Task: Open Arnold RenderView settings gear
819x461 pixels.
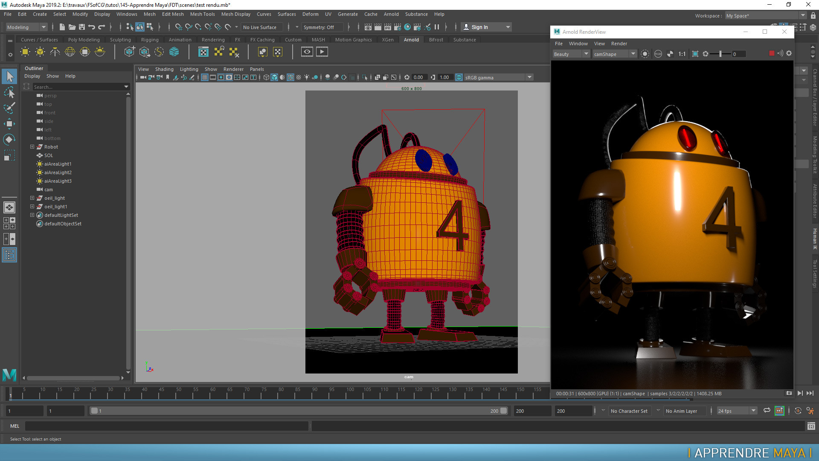Action: coord(789,53)
